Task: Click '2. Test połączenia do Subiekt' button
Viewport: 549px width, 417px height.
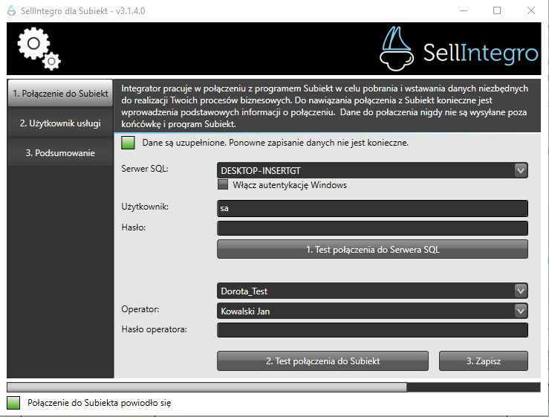Action: pos(322,361)
